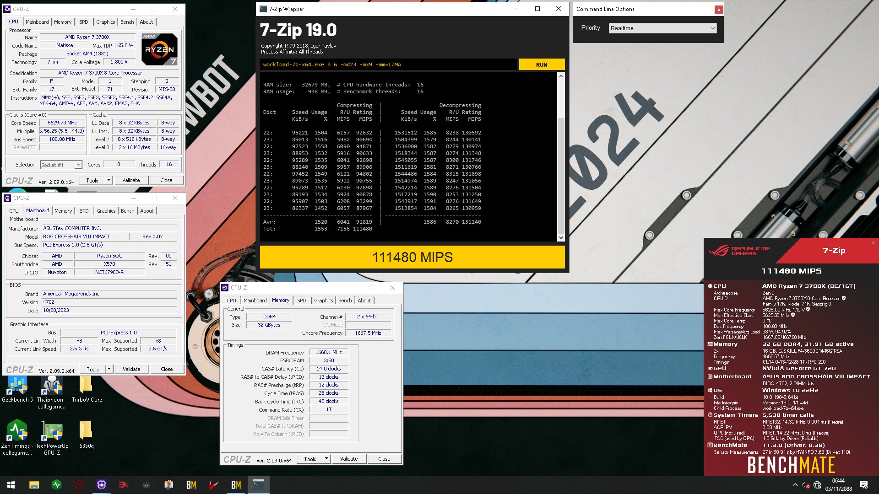
Task: Click the red wireframe sphere taskbar icon
Action: point(79,485)
